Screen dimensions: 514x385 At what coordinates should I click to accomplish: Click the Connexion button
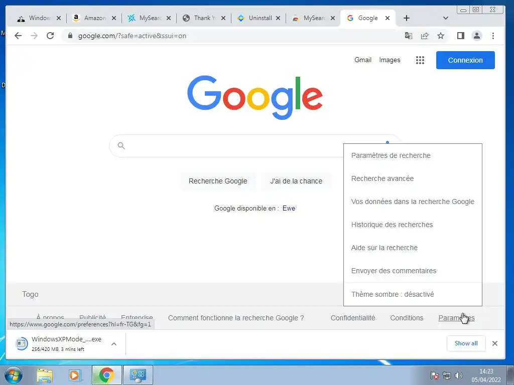[x=465, y=60]
